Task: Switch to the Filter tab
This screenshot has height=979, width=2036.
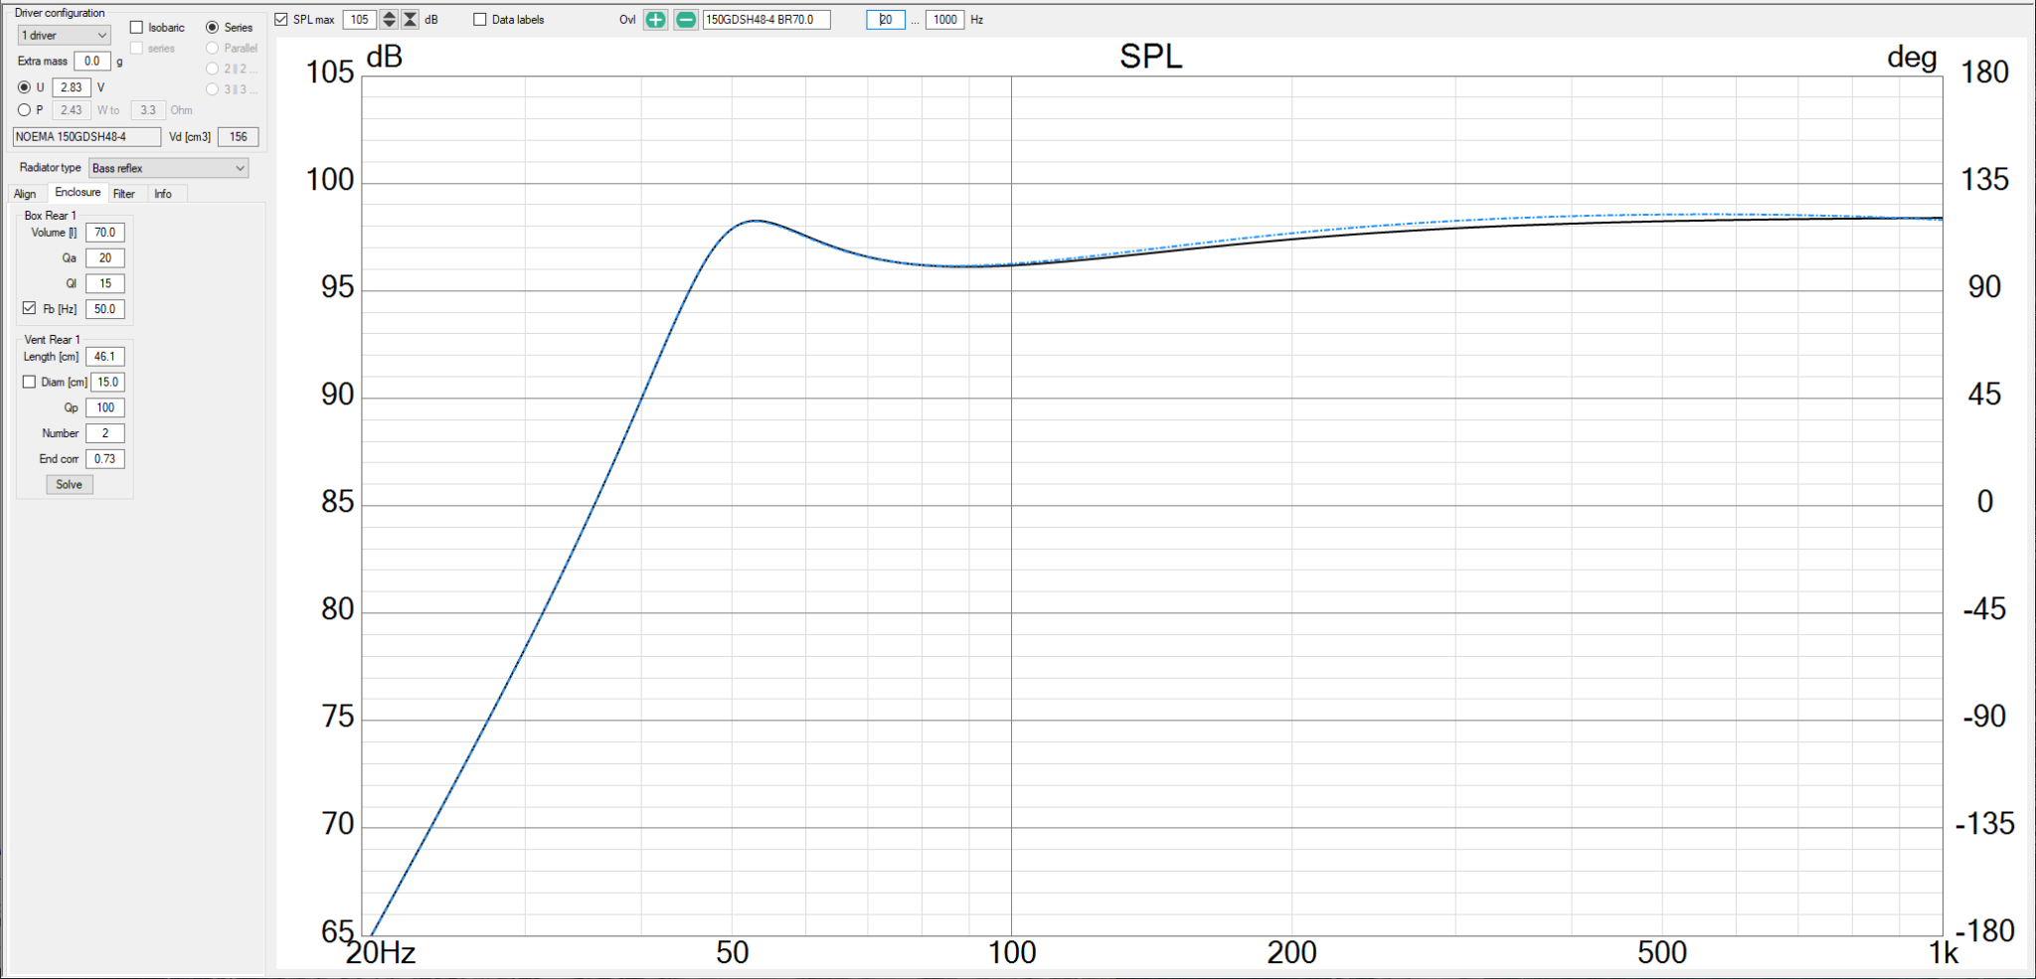Action: pyautogui.click(x=124, y=194)
